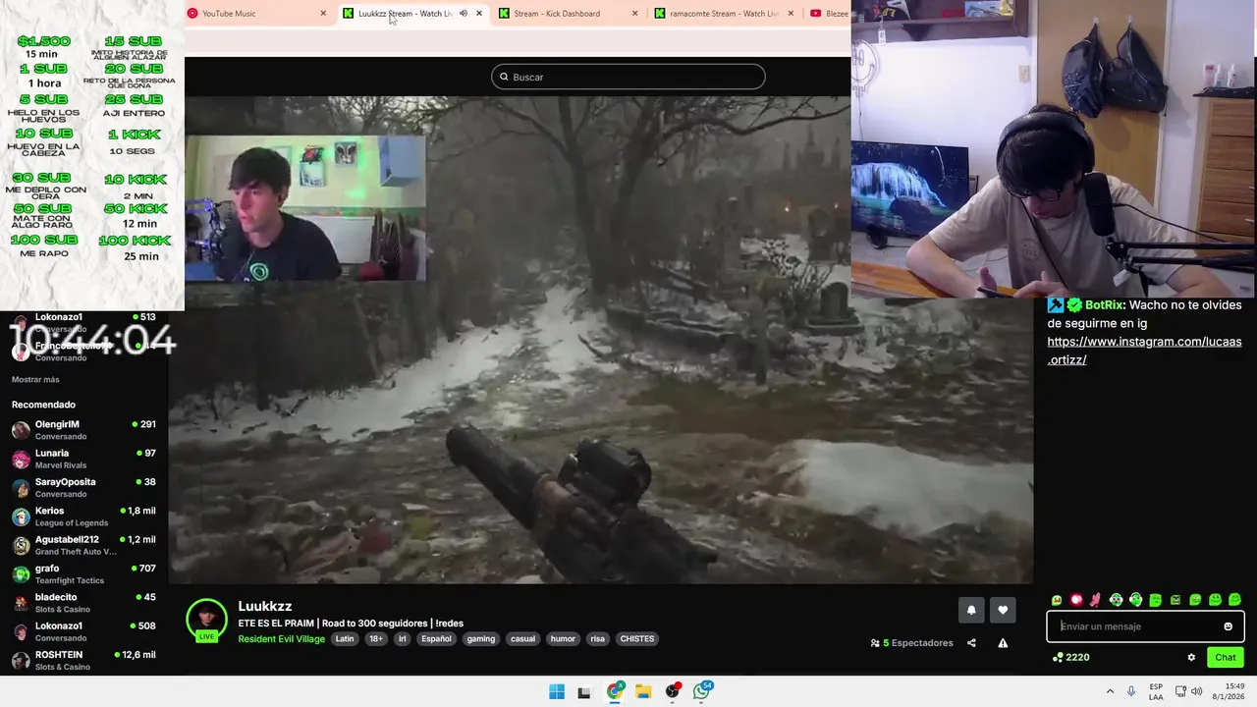Viewport: 1257px width, 707px height.
Task: Click the notification bell button for Luukkzz
Action: coord(971,610)
